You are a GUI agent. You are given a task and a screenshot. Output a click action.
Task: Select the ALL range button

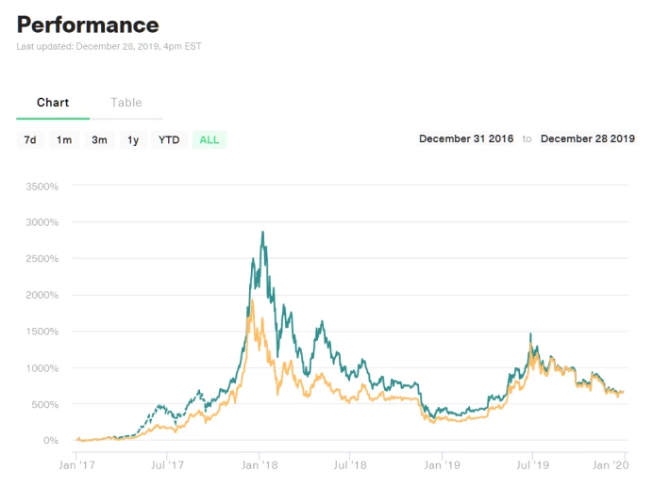(209, 139)
